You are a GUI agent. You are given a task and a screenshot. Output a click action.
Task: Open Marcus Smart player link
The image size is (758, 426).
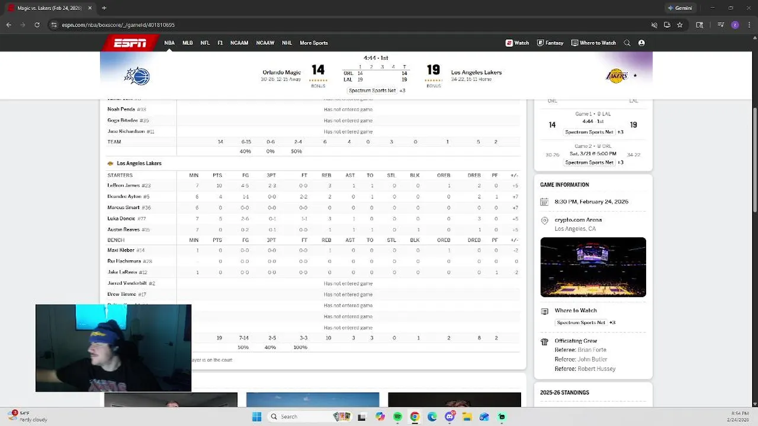tap(123, 208)
